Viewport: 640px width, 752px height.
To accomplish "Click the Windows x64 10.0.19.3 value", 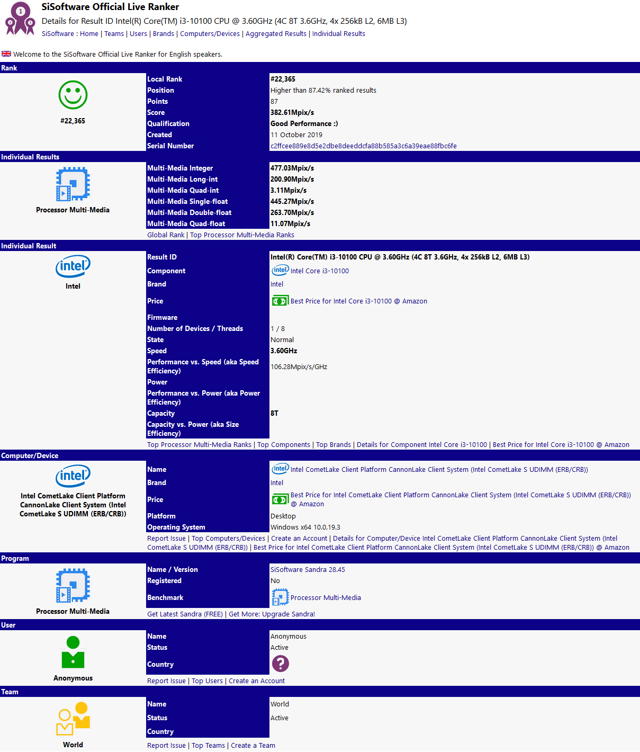I will click(x=305, y=527).
